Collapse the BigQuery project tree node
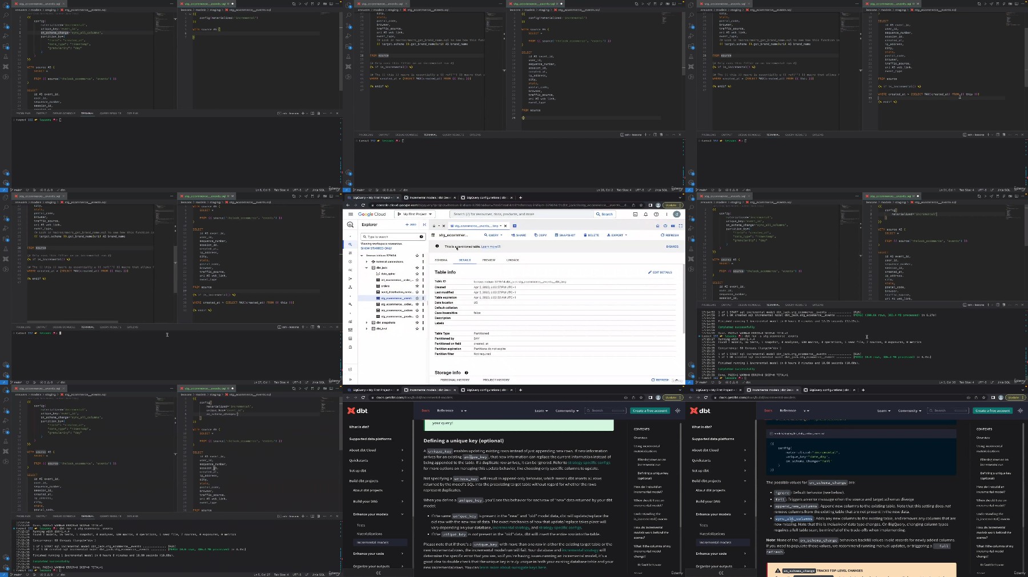This screenshot has height=577, width=1028. (362, 256)
